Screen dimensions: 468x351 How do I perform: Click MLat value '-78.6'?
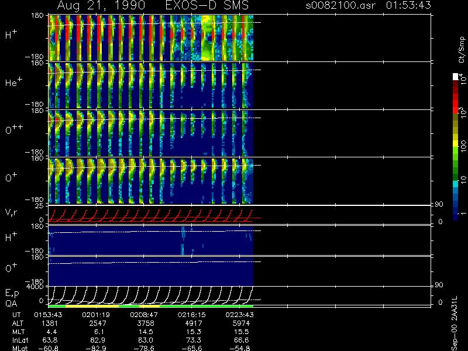(144, 348)
